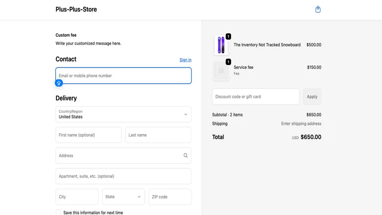Click the Plus-Plus-Store logo title

click(76, 9)
